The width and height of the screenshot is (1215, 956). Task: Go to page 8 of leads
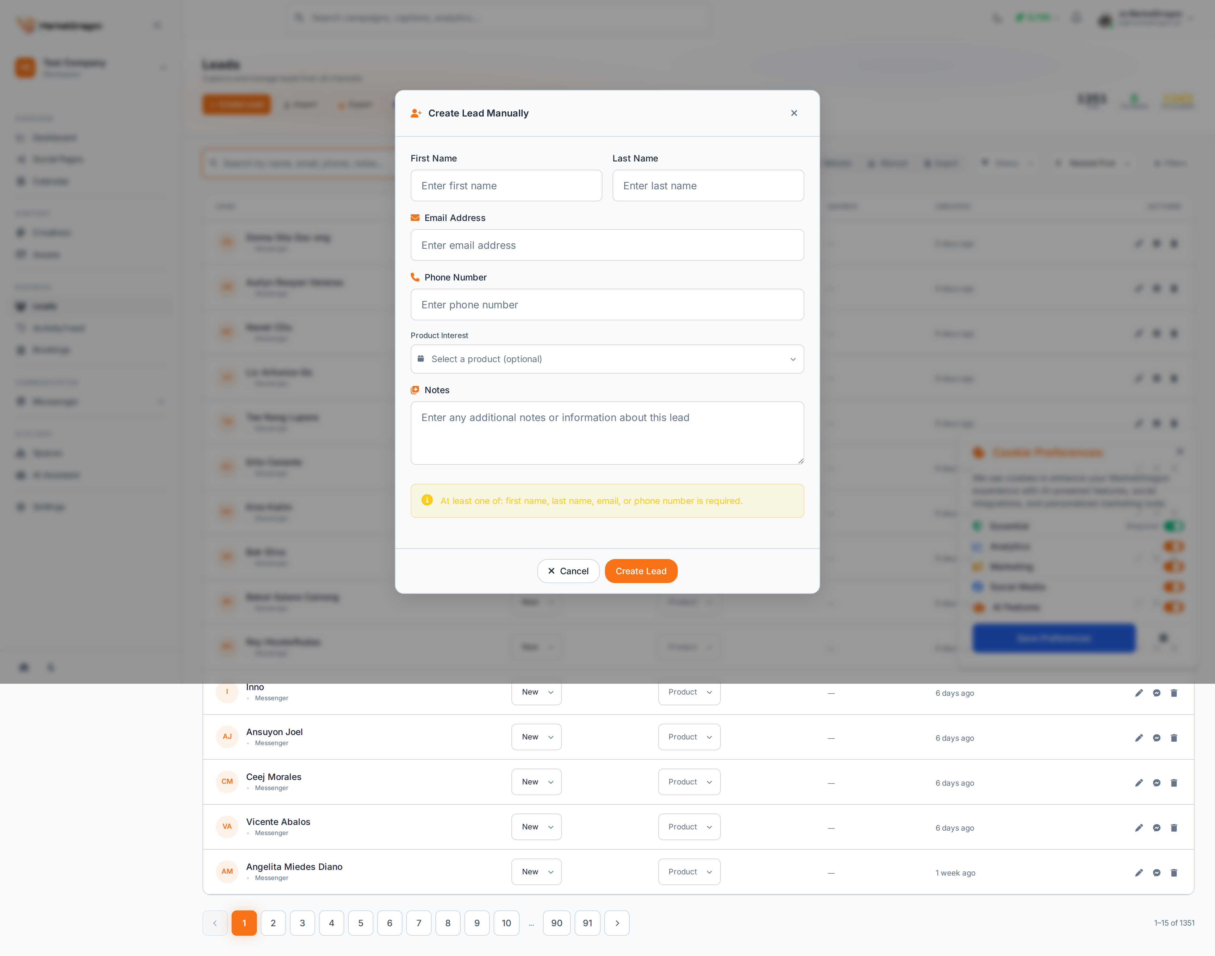[447, 923]
